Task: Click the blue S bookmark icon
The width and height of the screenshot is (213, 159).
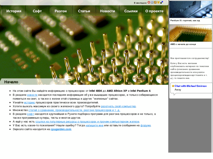Action: 152,2
